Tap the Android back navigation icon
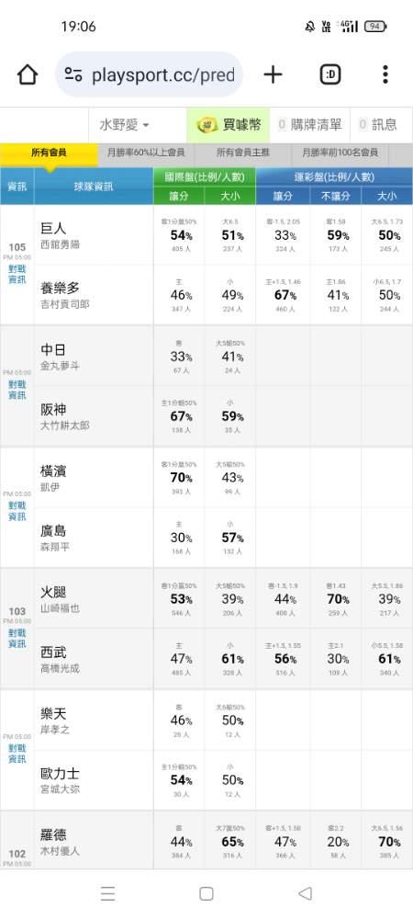 [305, 893]
